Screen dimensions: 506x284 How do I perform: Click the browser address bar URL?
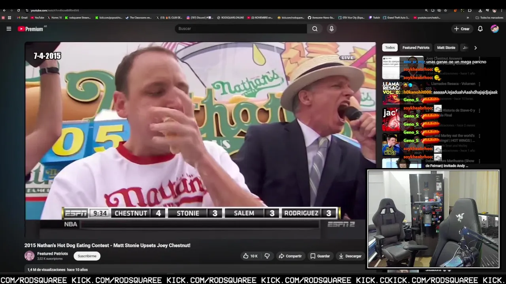(x=55, y=10)
